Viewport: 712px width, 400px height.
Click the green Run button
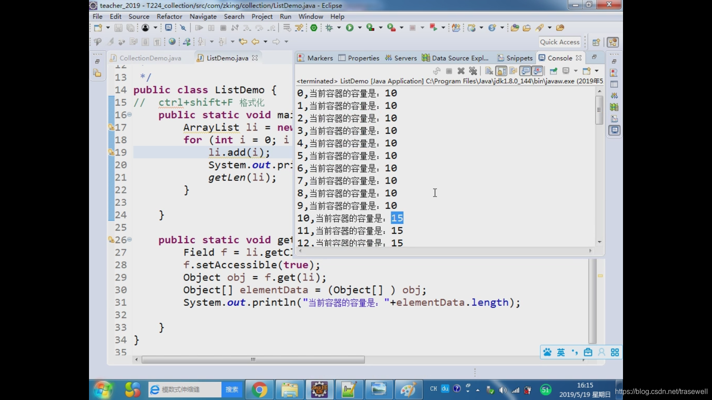click(350, 28)
